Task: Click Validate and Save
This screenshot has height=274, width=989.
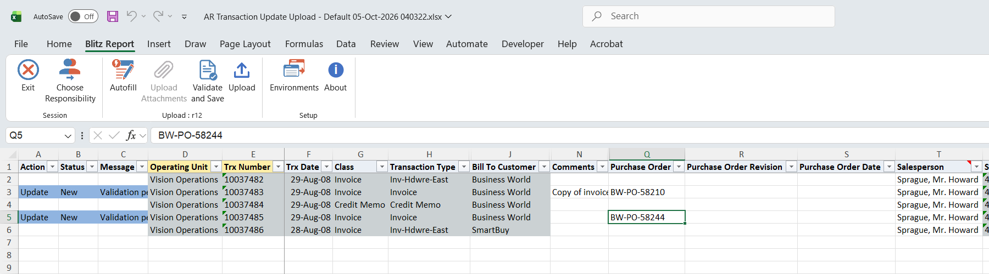Action: tap(208, 81)
